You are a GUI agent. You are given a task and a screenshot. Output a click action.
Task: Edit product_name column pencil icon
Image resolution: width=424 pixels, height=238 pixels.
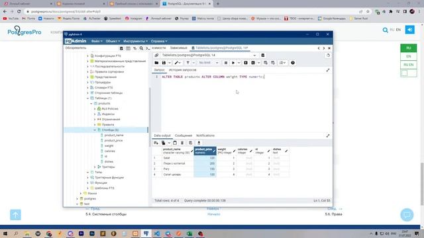point(192,151)
